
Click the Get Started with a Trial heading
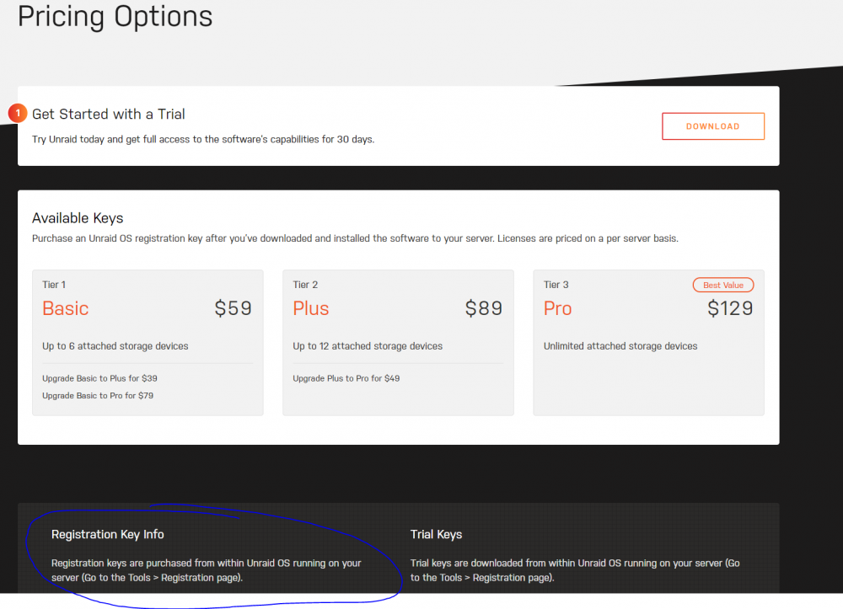pyautogui.click(x=109, y=114)
